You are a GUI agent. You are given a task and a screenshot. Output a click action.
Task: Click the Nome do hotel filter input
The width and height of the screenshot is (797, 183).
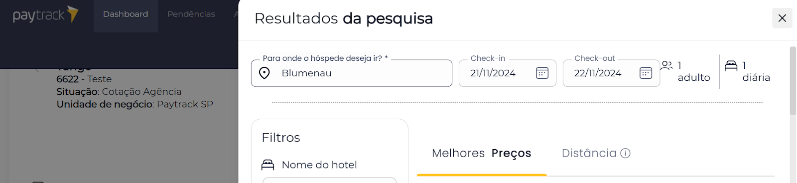(x=329, y=180)
